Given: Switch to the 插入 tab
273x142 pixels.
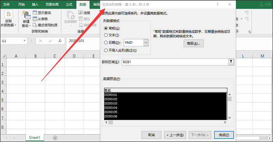Looking at the screenshot, I should coord(35,4).
